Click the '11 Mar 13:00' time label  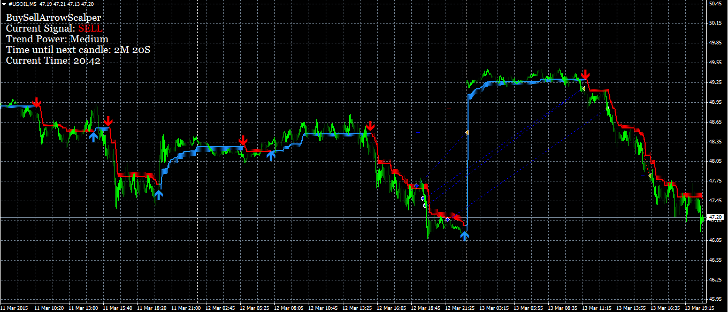click(x=83, y=308)
